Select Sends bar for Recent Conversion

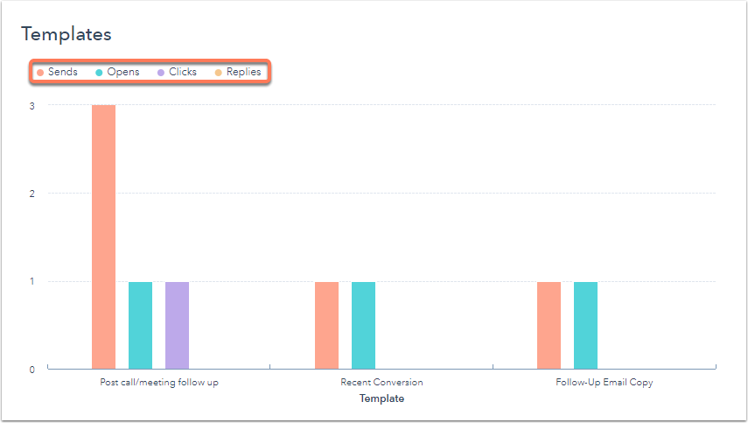[327, 325]
